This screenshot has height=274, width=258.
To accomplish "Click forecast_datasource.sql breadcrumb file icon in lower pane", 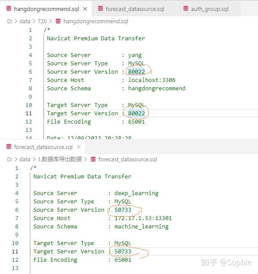I will point(93,159).
